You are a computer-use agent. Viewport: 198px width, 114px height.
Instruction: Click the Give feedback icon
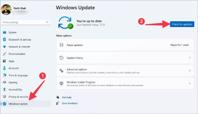coord(58,103)
